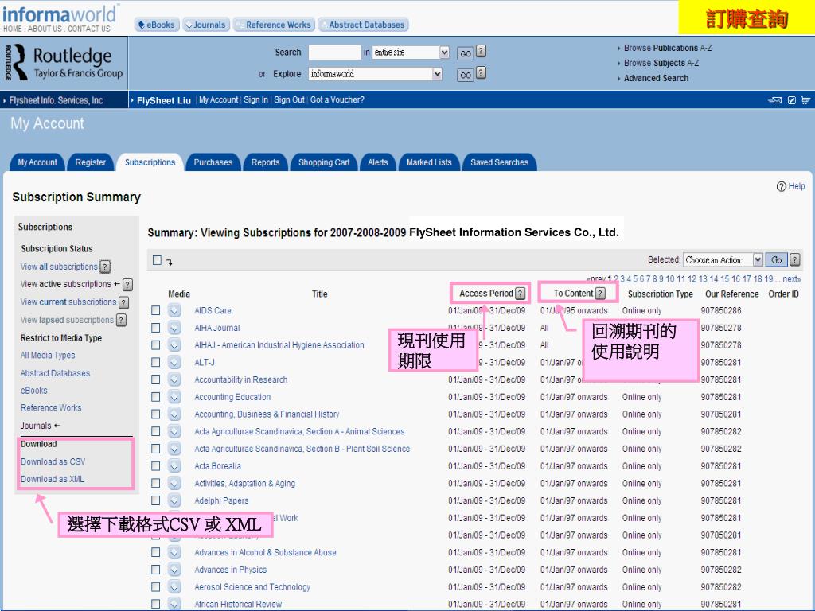Click the next» pagination link

792,279
